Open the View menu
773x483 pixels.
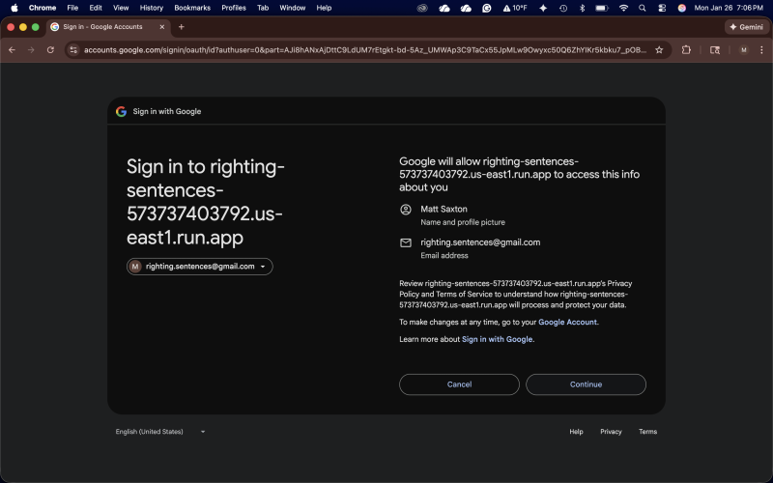point(121,8)
